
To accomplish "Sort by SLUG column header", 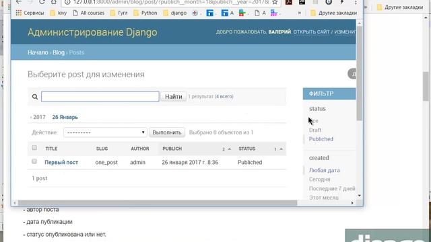I will click(102, 149).
